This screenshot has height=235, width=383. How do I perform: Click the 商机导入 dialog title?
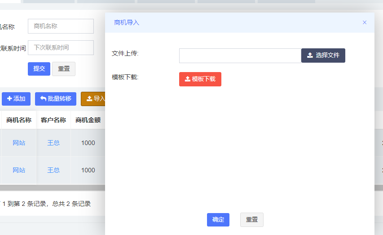point(127,23)
